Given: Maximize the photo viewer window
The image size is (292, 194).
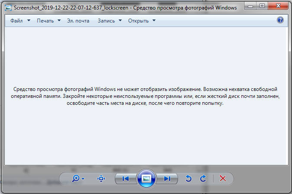Looking at the screenshot, I should coord(262,6).
